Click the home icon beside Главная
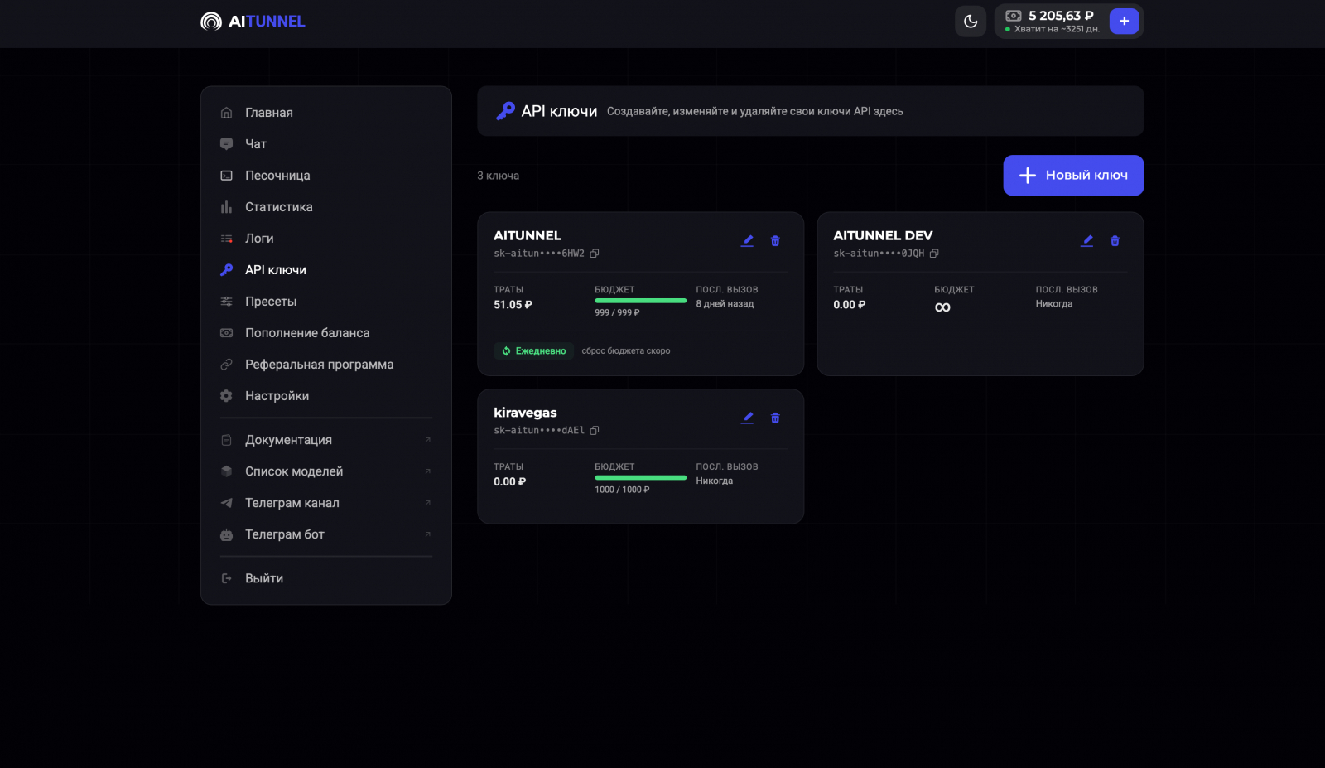This screenshot has width=1325, height=768. [x=226, y=113]
